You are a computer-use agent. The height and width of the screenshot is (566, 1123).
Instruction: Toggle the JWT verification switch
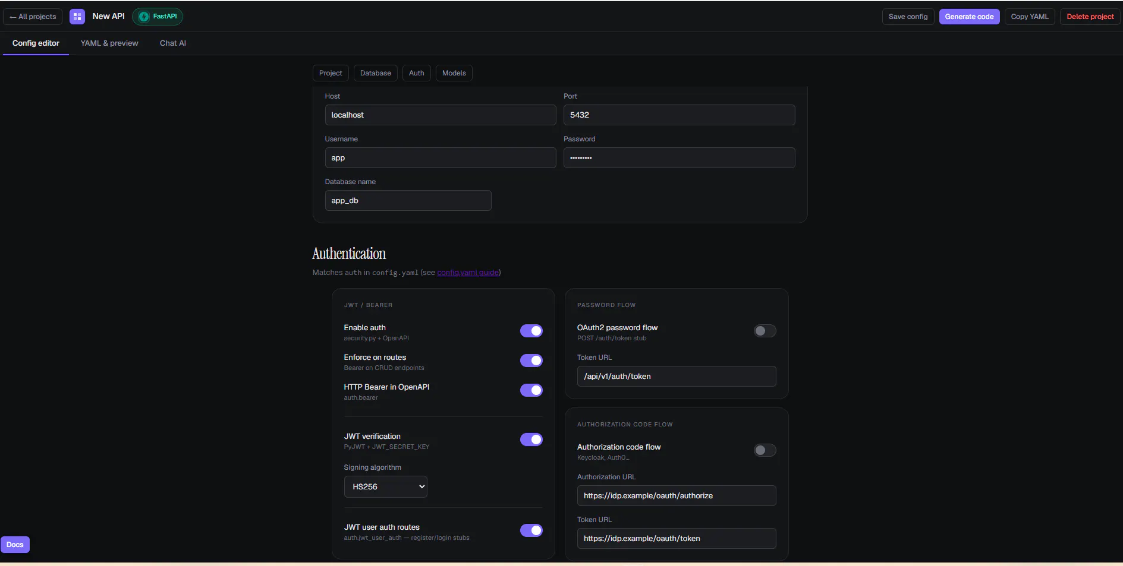[531, 439]
